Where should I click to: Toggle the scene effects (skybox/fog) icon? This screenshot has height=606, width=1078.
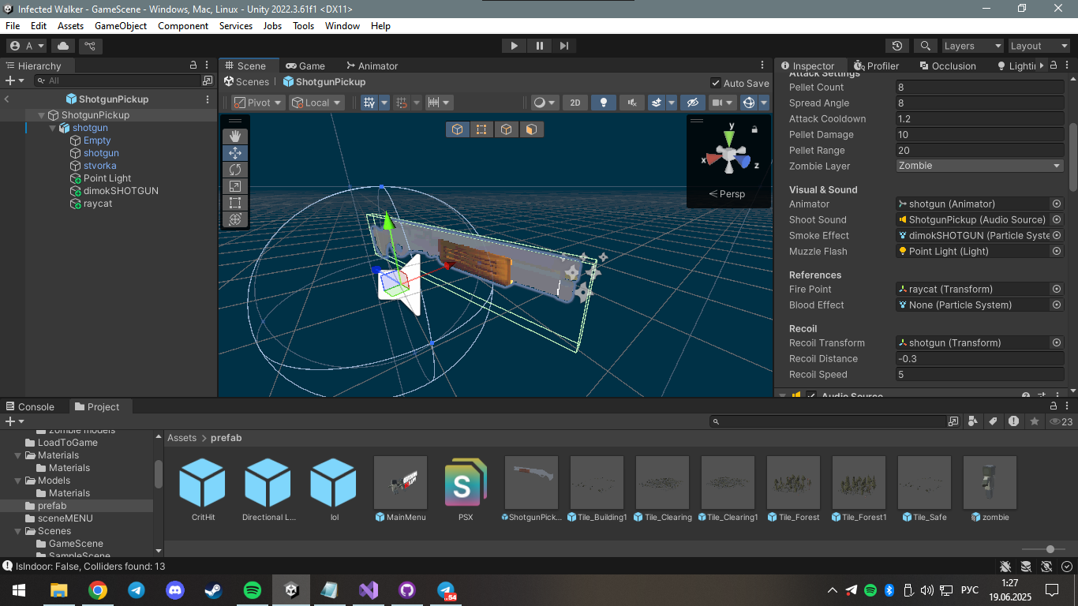click(656, 103)
